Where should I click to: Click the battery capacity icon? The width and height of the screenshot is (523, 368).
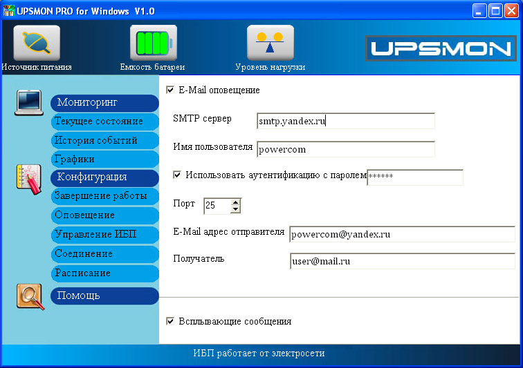154,43
